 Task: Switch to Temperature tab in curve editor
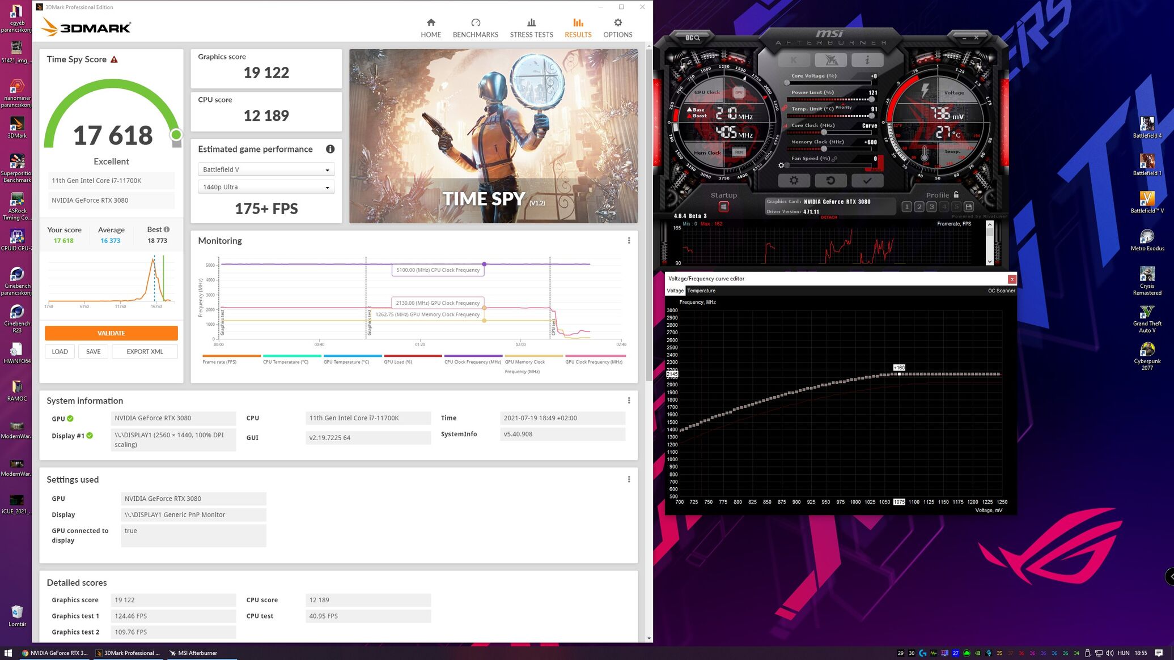point(701,291)
